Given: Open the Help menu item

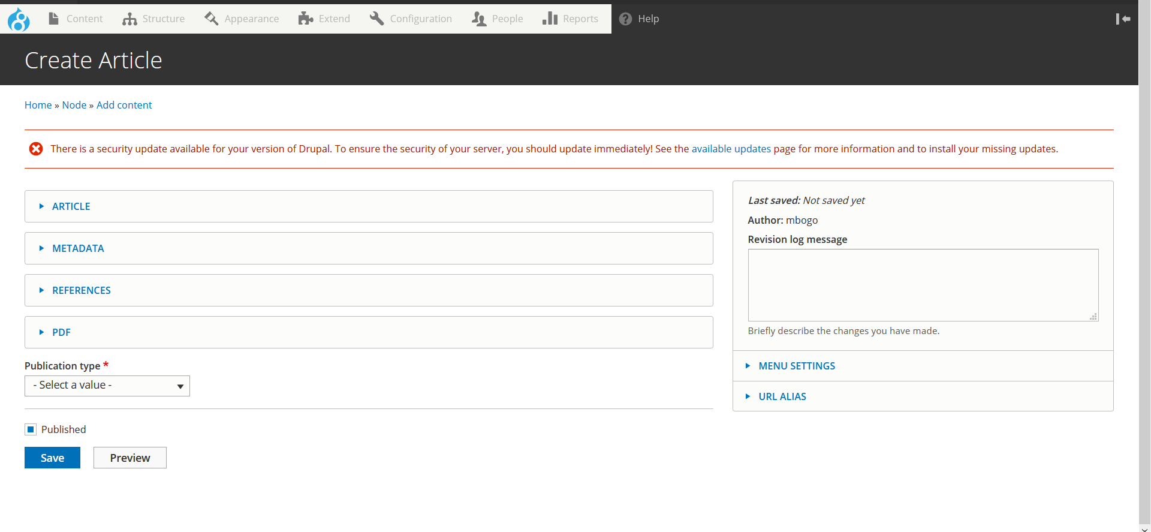Looking at the screenshot, I should click(640, 19).
